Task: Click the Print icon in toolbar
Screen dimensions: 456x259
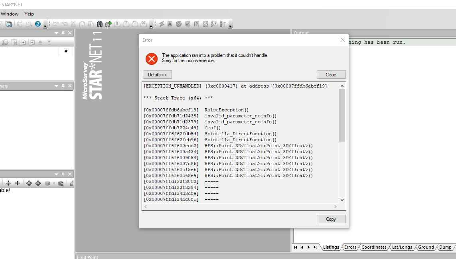Action: 20,24
